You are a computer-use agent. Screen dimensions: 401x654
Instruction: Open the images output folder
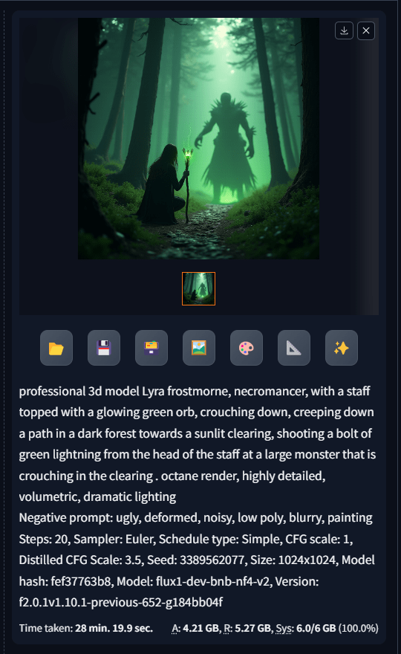tap(56, 348)
